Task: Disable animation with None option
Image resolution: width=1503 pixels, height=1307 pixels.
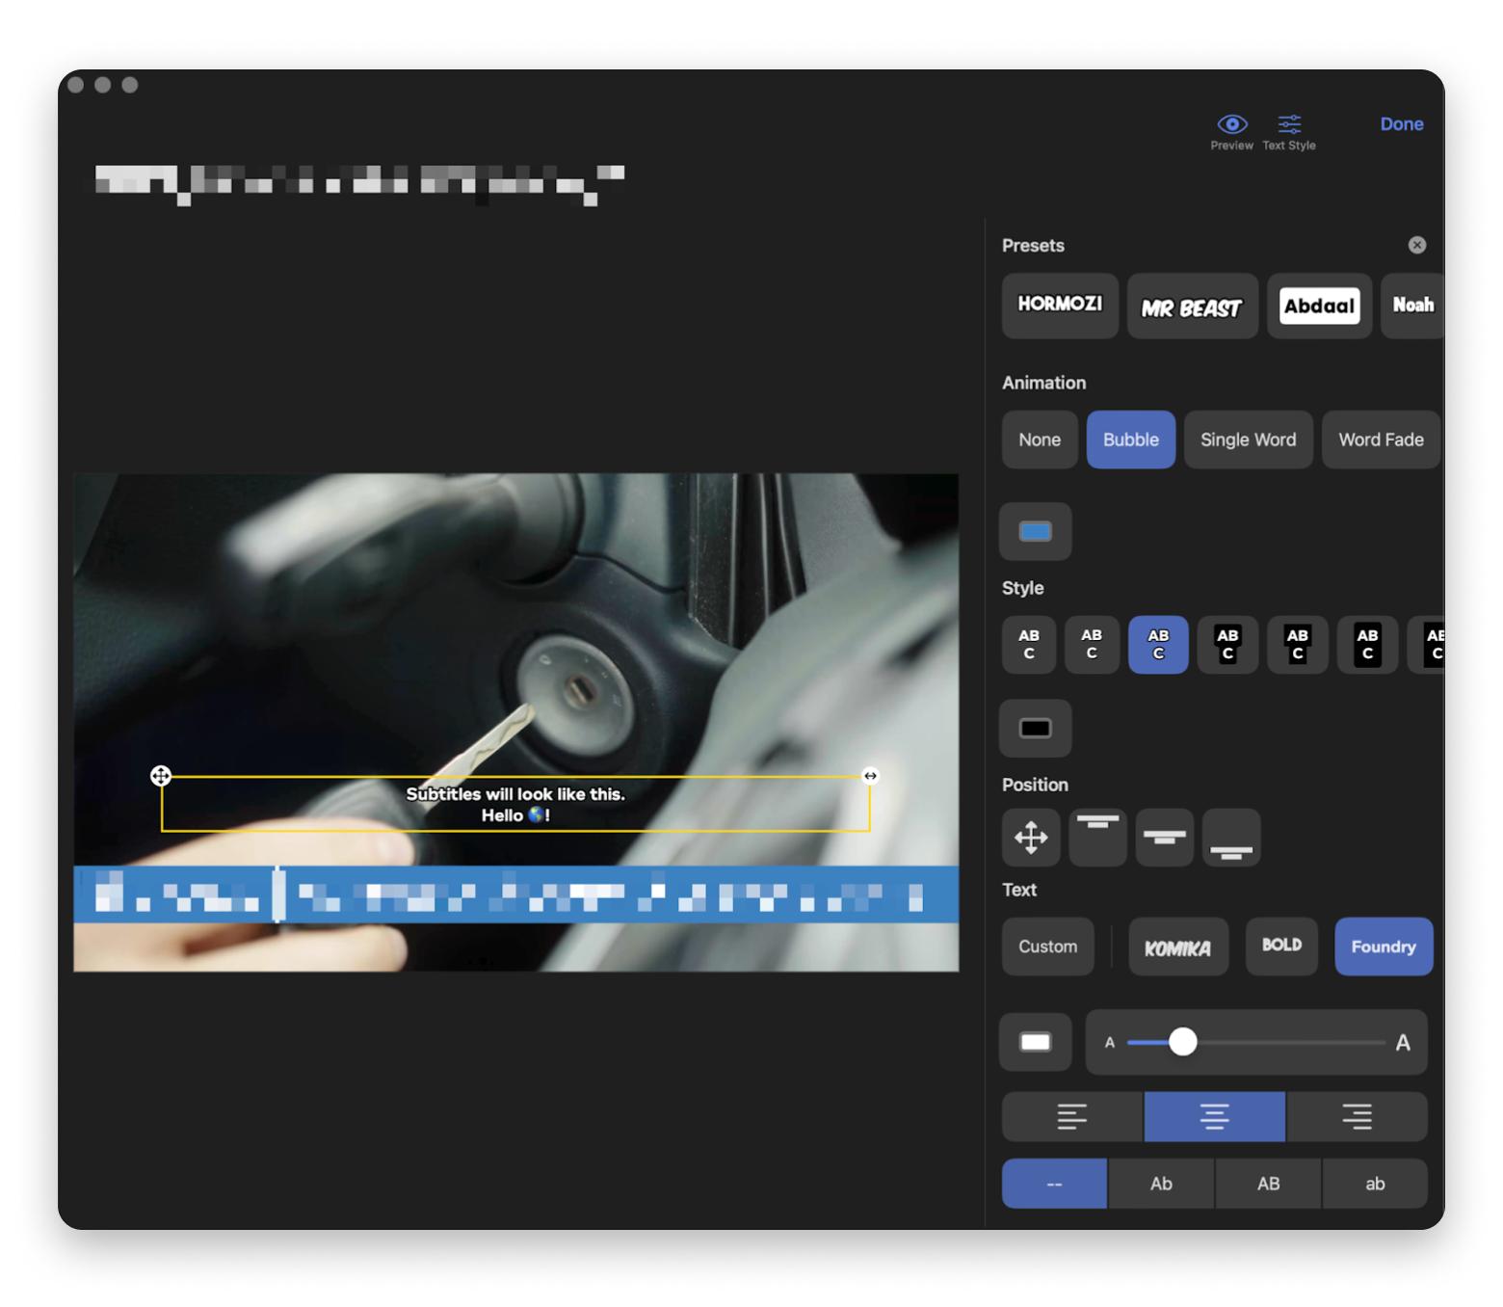Action: pos(1040,440)
